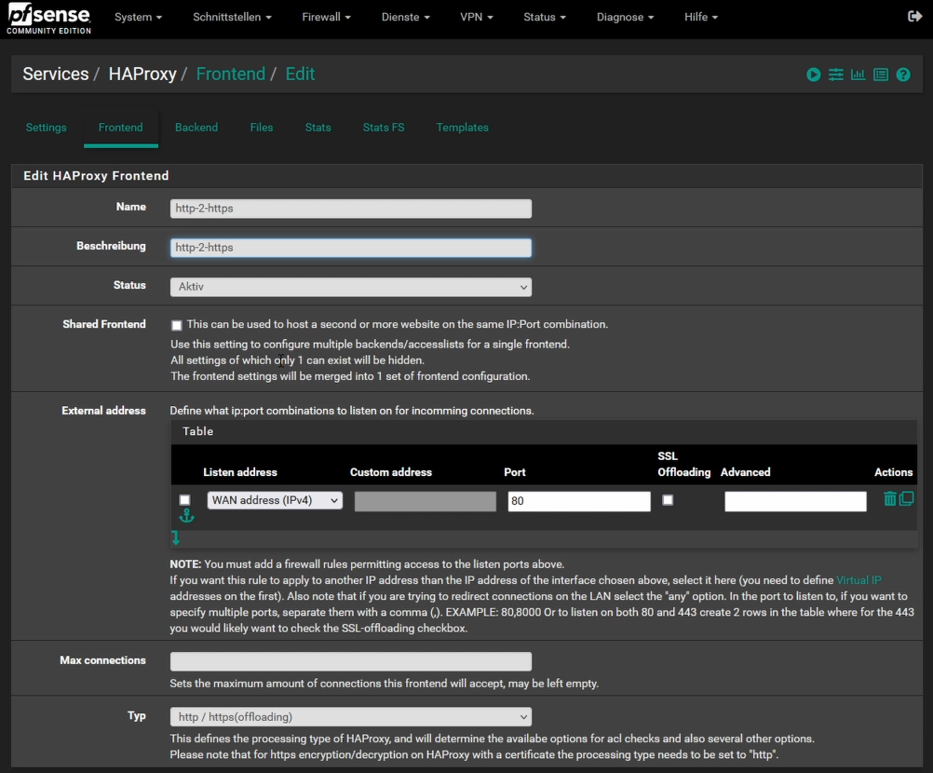The width and height of the screenshot is (933, 773).
Task: Click the Table panel title
Action: coord(198,431)
